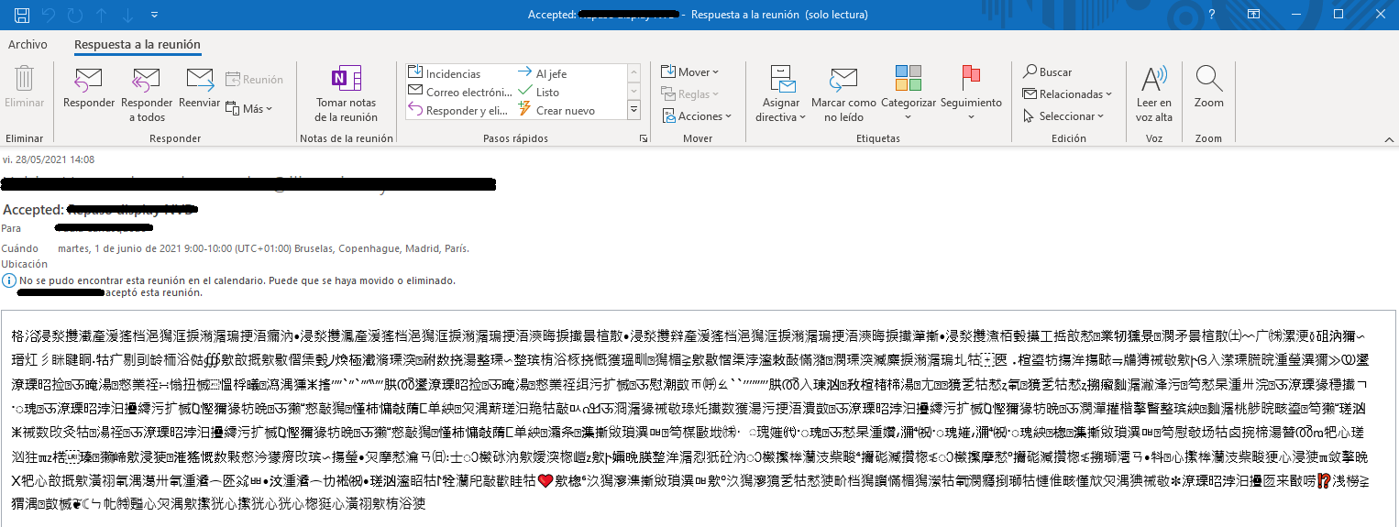1399x527 pixels.
Task: Select Incidencias quick step
Action: pyautogui.click(x=445, y=73)
